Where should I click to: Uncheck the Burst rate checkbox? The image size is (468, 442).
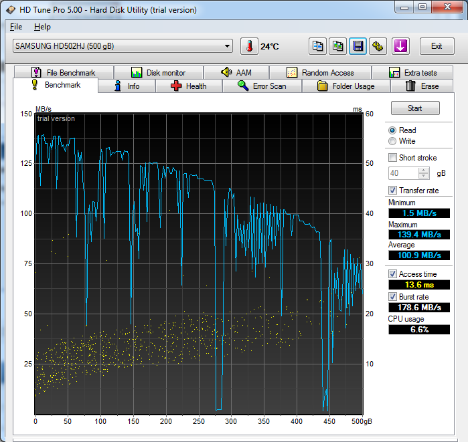click(392, 296)
